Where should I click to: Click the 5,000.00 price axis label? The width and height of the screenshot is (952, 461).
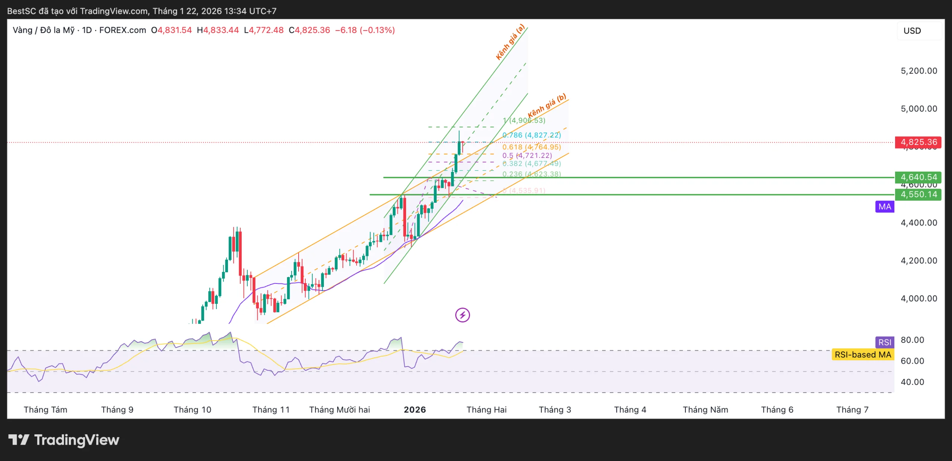(x=919, y=109)
